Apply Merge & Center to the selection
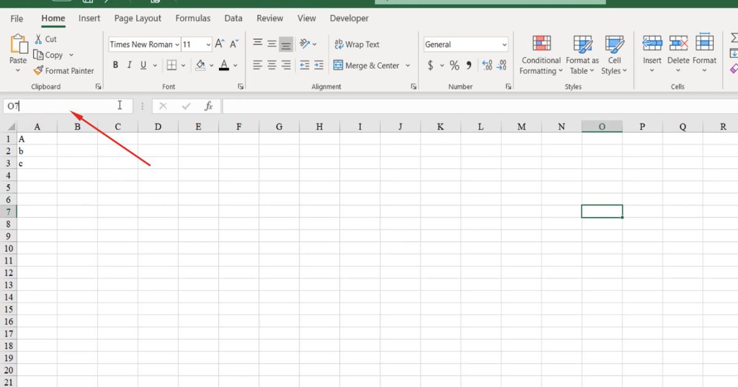 (x=367, y=65)
